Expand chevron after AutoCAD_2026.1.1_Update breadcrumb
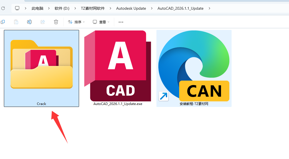The width and height of the screenshot is (289, 159). pos(209,8)
